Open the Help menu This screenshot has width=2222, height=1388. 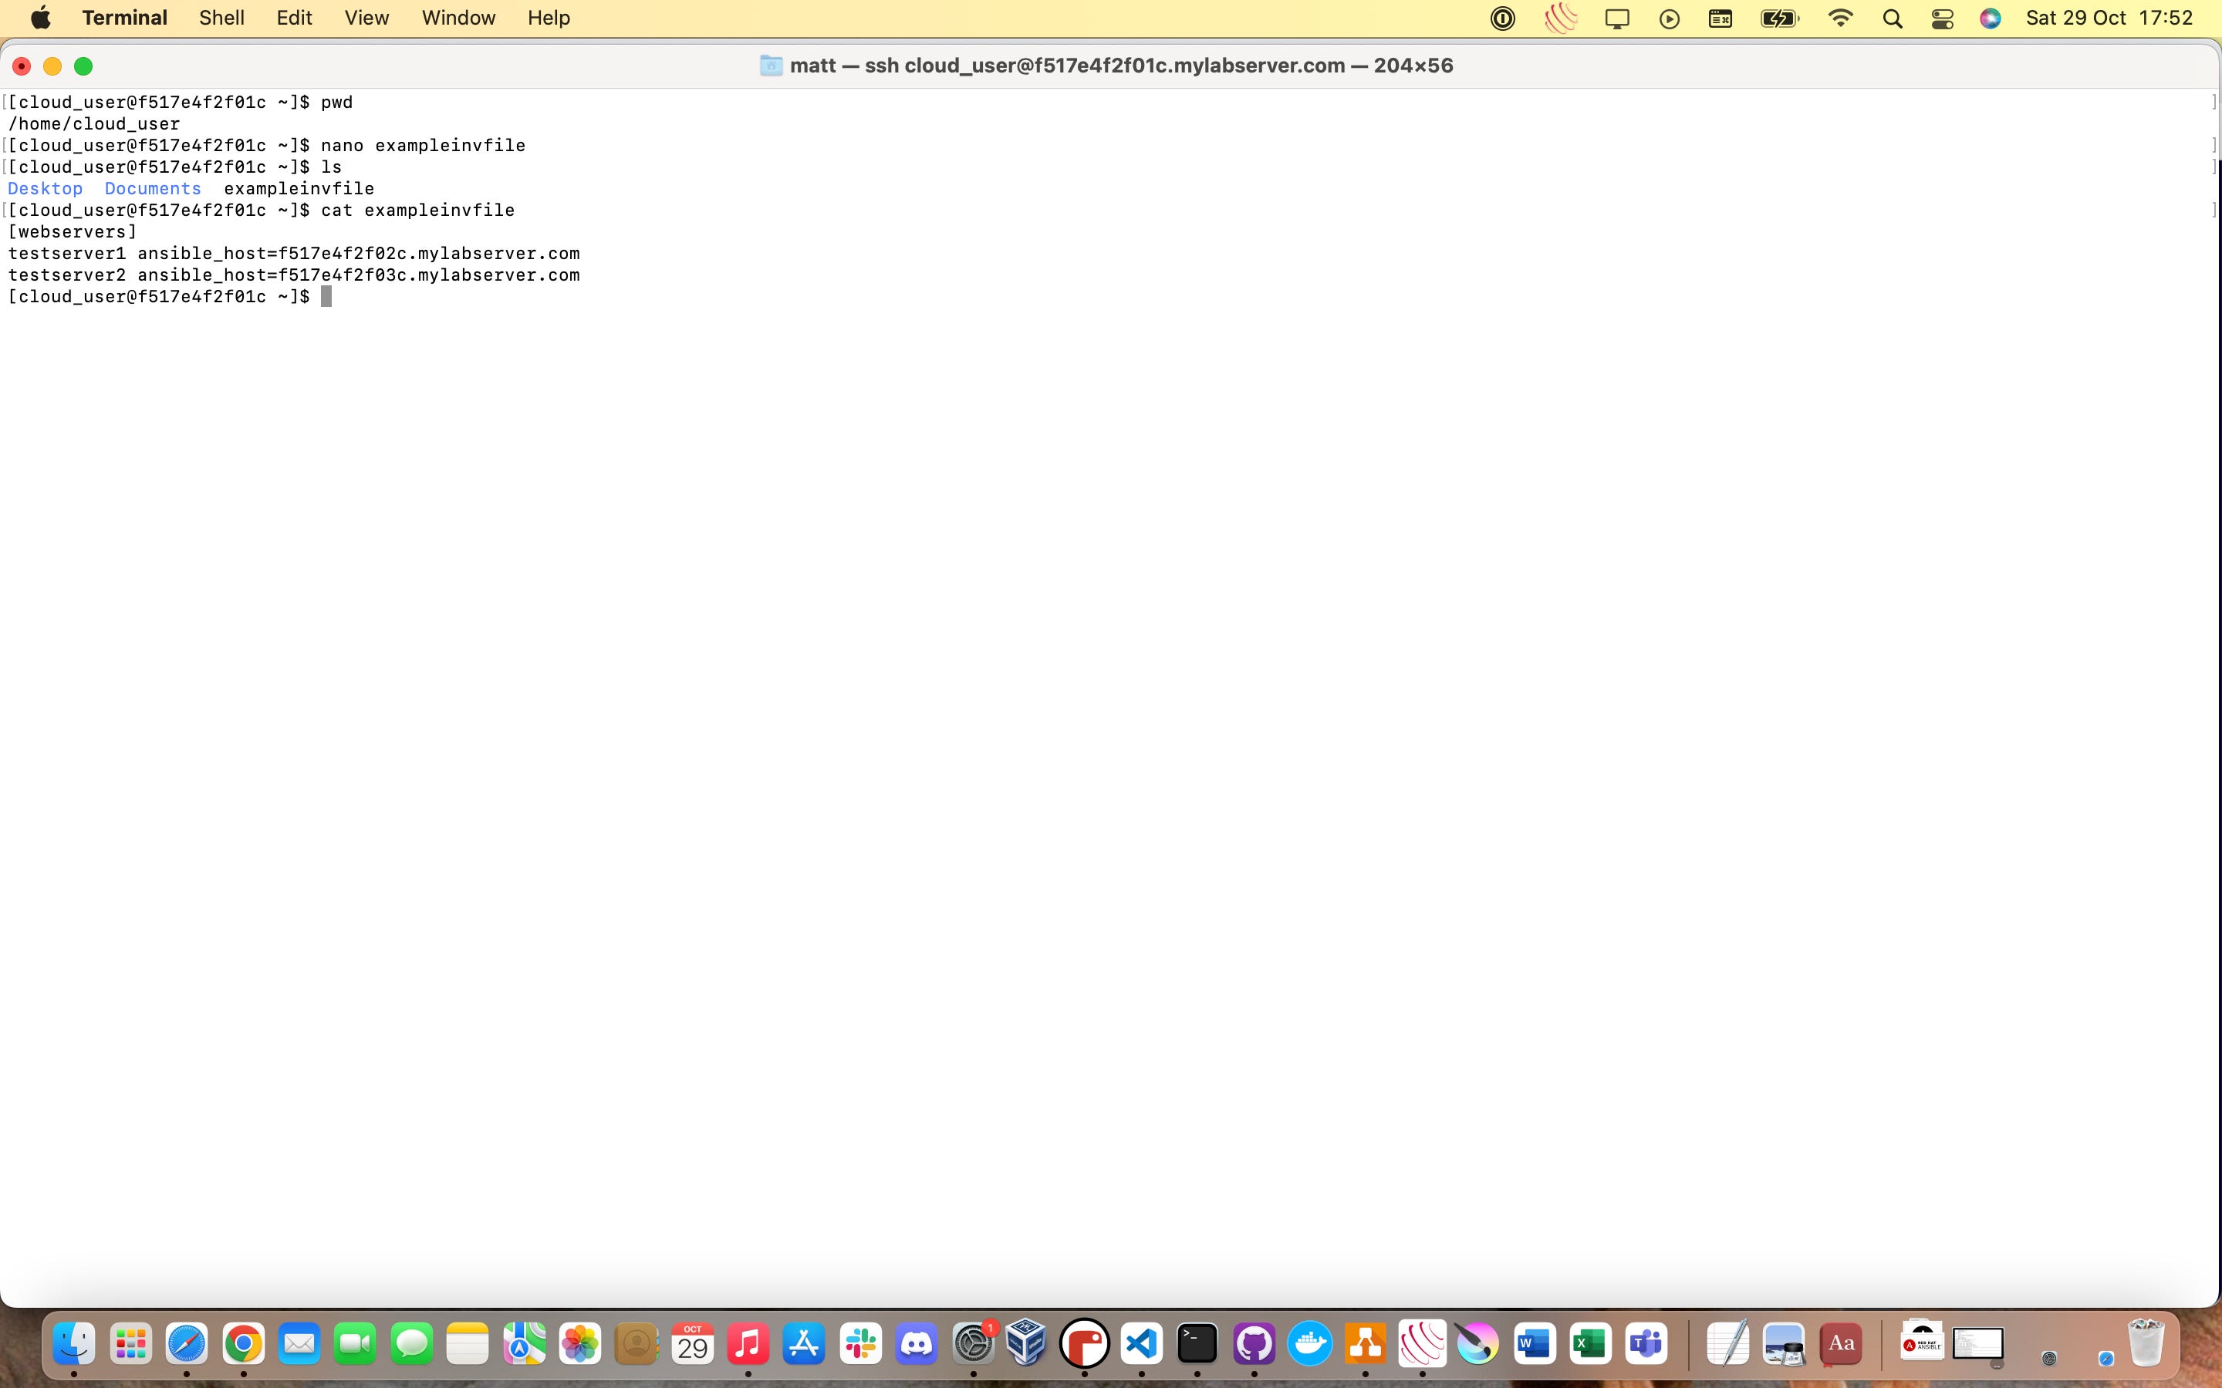click(x=548, y=19)
